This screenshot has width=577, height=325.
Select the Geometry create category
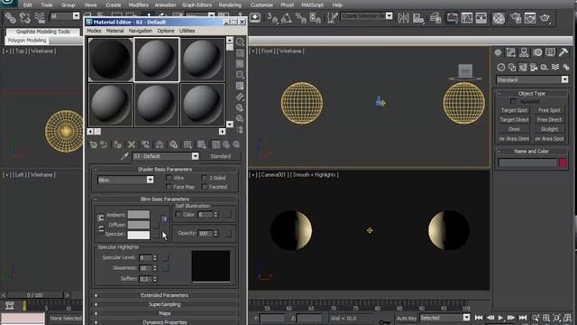click(x=501, y=67)
